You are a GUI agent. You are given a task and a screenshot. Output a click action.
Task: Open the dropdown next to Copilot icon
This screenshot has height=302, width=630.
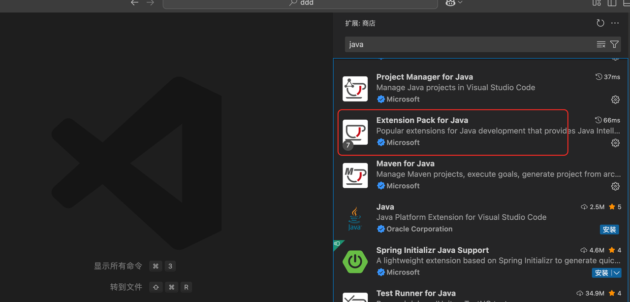pyautogui.click(x=460, y=3)
